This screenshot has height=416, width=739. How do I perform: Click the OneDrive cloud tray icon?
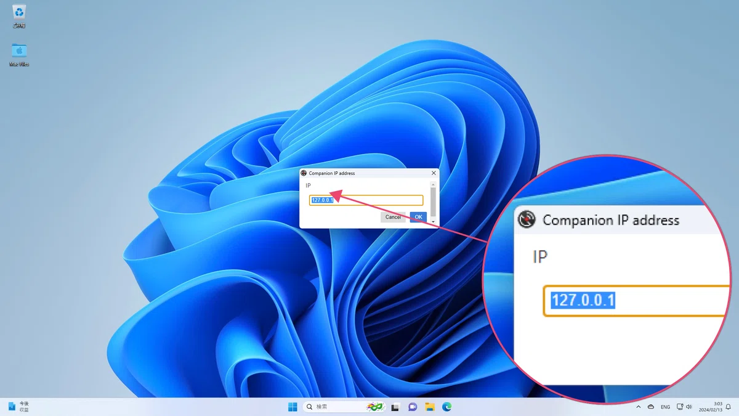(651, 407)
